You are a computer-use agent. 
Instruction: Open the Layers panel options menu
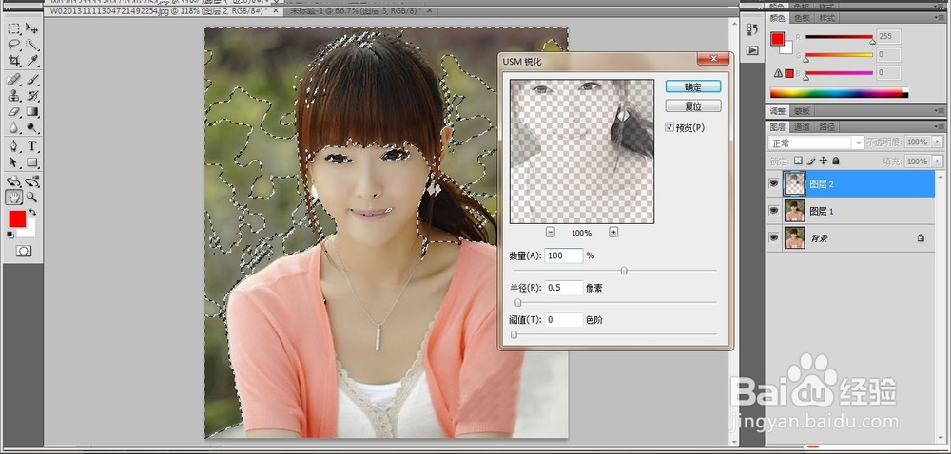pos(939,127)
